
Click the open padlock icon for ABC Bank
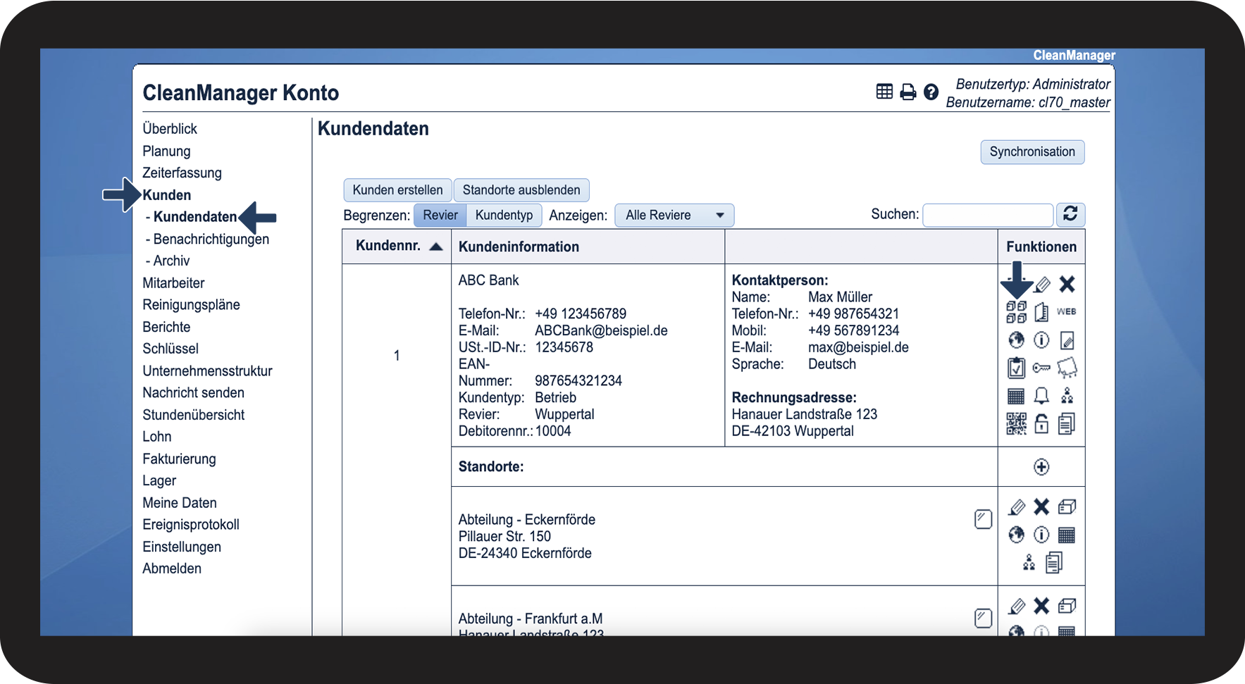click(x=1041, y=423)
